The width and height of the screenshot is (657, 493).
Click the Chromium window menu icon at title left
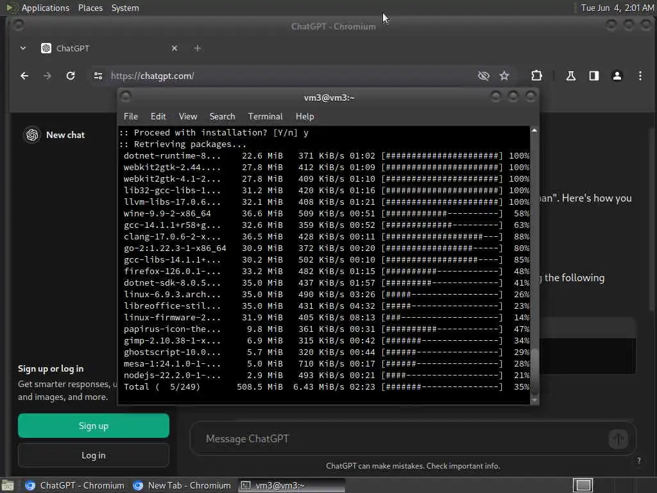(x=18, y=25)
